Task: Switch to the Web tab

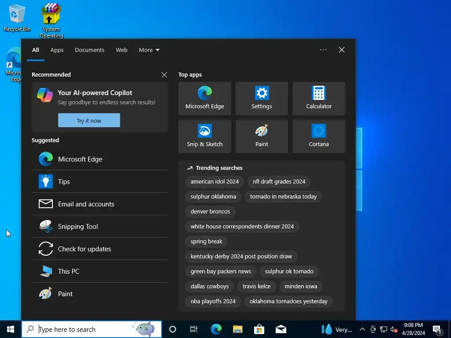Action: point(122,50)
